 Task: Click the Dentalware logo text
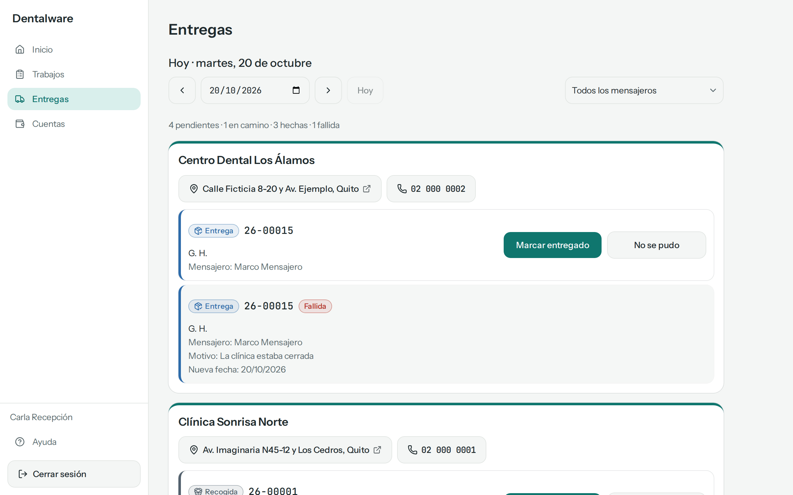(x=43, y=18)
